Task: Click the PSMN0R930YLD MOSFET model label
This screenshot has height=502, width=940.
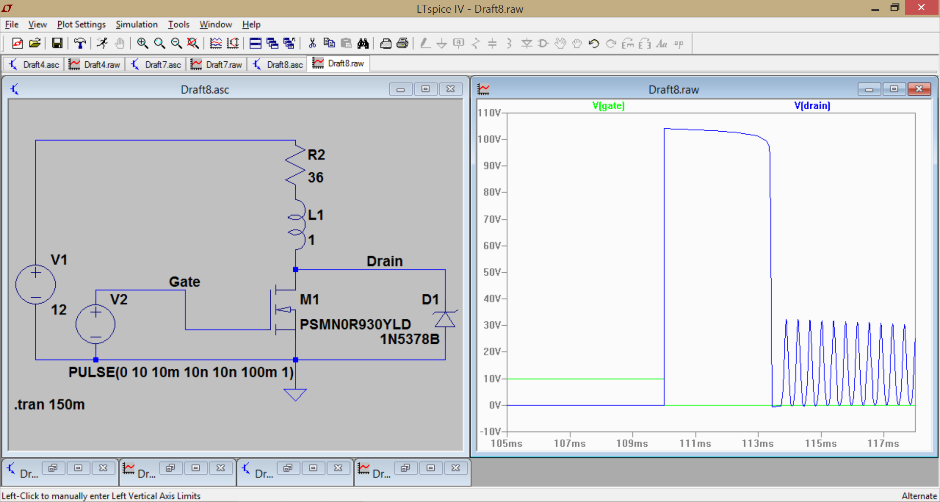Action: 355,324
